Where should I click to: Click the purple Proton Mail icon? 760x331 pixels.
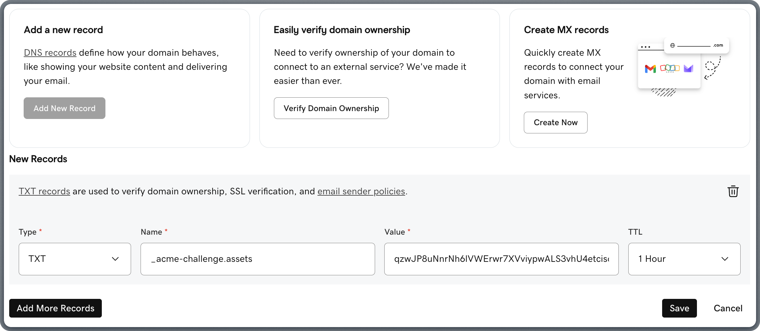688,69
